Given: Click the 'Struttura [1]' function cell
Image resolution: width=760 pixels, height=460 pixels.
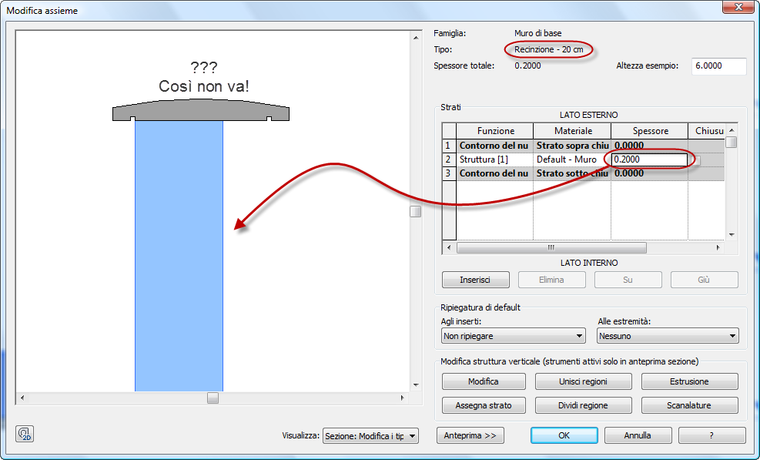Looking at the screenshot, I should pyautogui.click(x=495, y=159).
